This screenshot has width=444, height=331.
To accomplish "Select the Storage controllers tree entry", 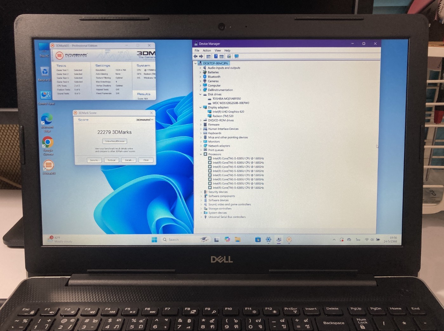I will [x=220, y=209].
